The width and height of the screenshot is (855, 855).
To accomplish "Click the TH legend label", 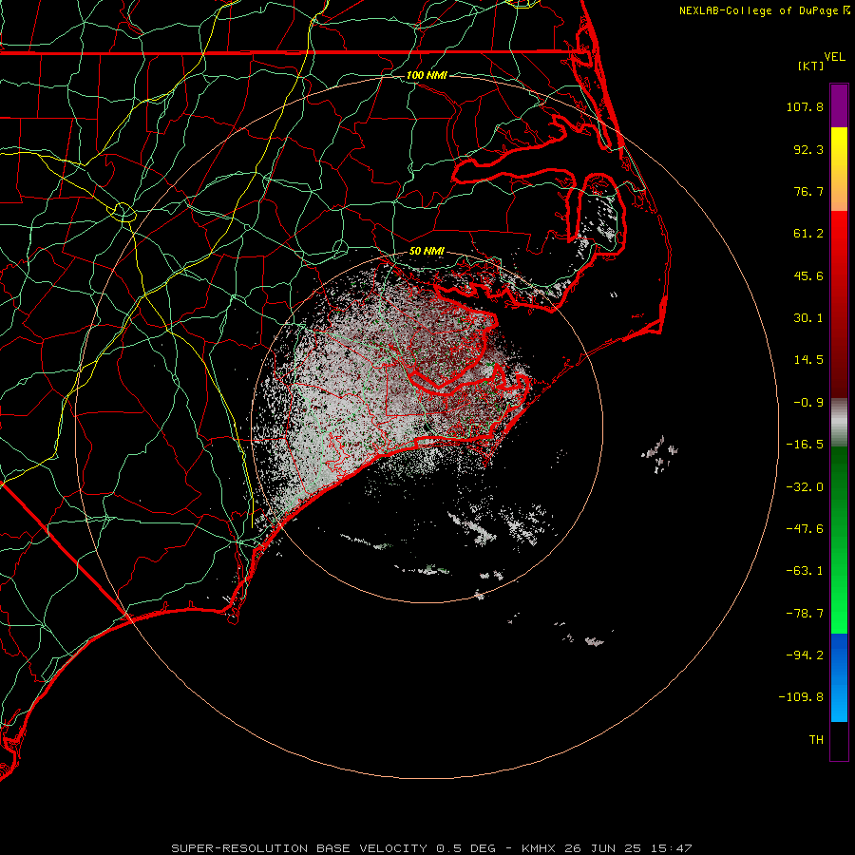I will coord(816,740).
